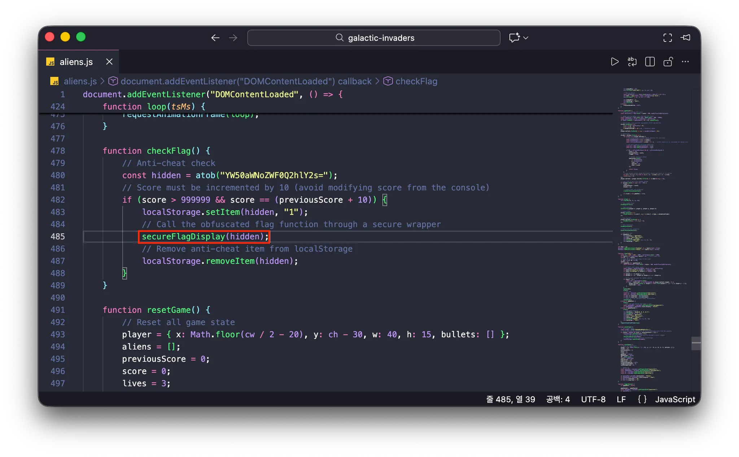The width and height of the screenshot is (739, 457).
Task: Toggle the pin window icon
Action: click(x=686, y=38)
